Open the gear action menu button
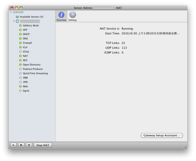Image resolution: width=196 pixels, height=161 pixels. click(x=21, y=145)
